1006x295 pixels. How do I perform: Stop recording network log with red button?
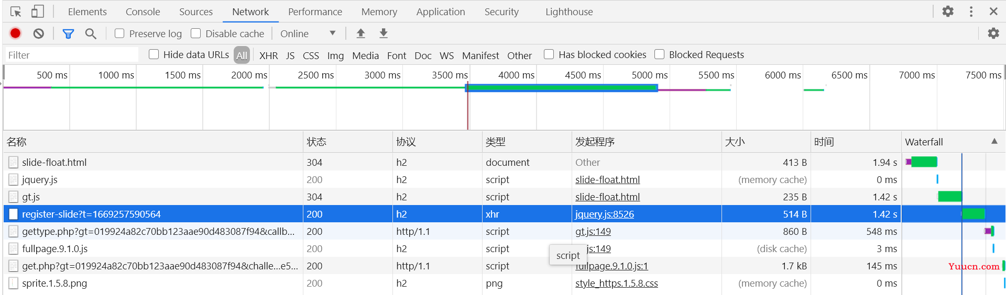point(15,33)
